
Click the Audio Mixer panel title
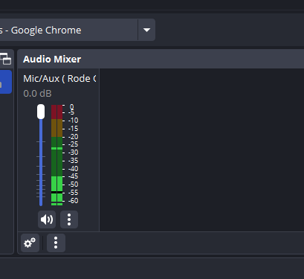click(x=52, y=60)
